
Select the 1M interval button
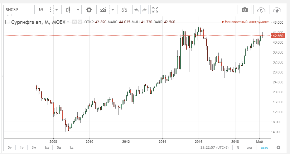click(x=41, y=10)
